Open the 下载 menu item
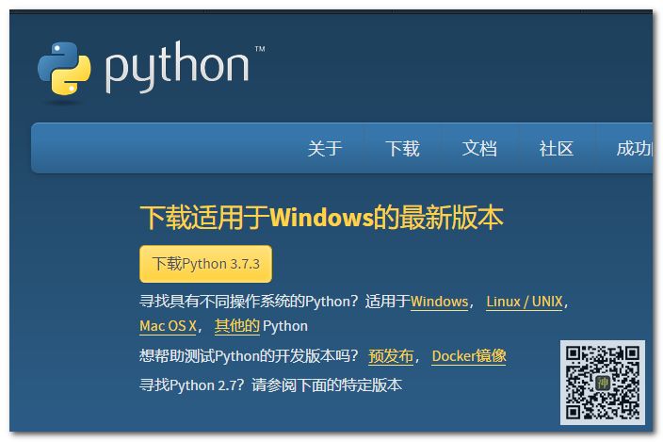 click(x=402, y=149)
